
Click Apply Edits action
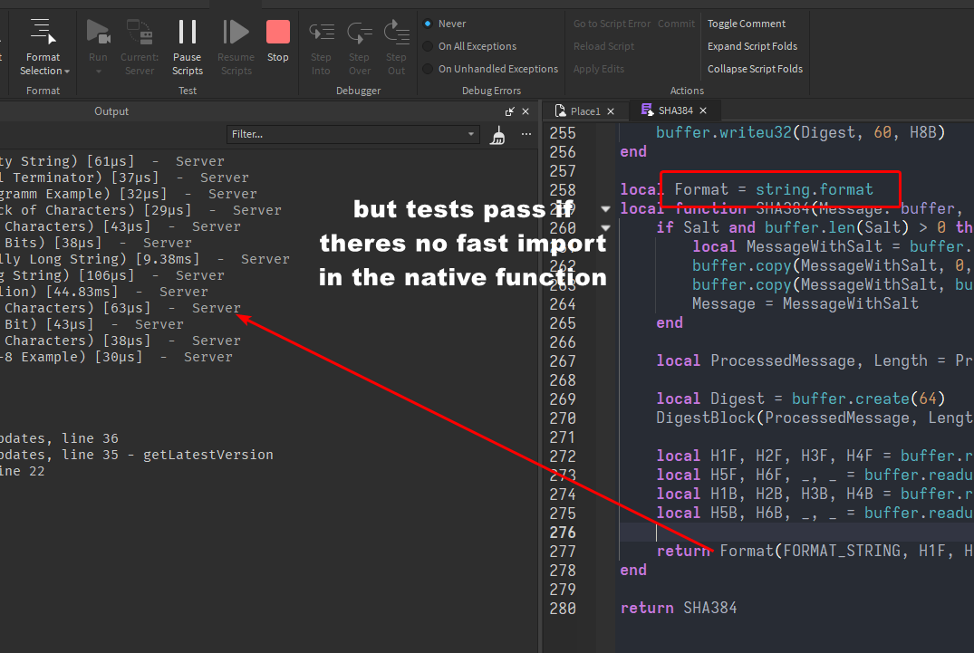598,69
